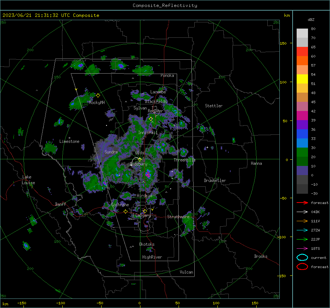
Task: Click the Brooks city label
Action: pos(261,256)
